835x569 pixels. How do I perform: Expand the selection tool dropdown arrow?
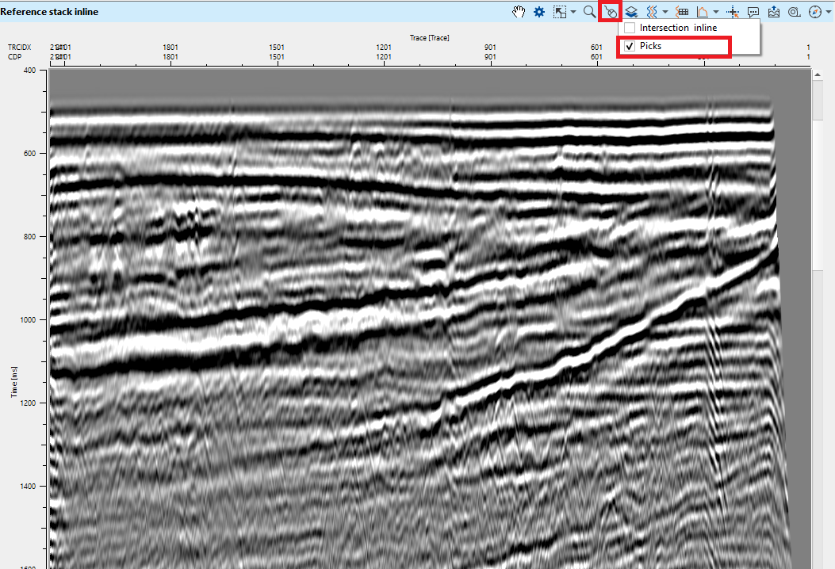pyautogui.click(x=573, y=12)
